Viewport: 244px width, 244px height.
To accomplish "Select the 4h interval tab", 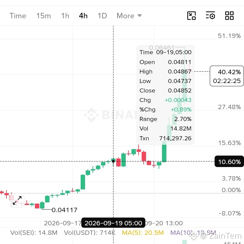I will pyautogui.click(x=83, y=16).
